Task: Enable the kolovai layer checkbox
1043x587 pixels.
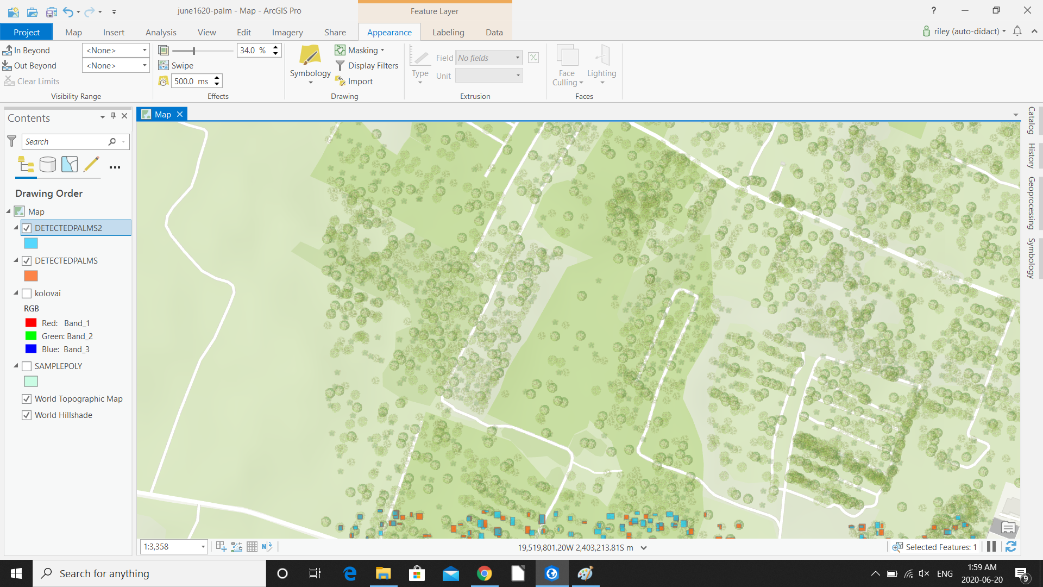Action: (x=27, y=293)
